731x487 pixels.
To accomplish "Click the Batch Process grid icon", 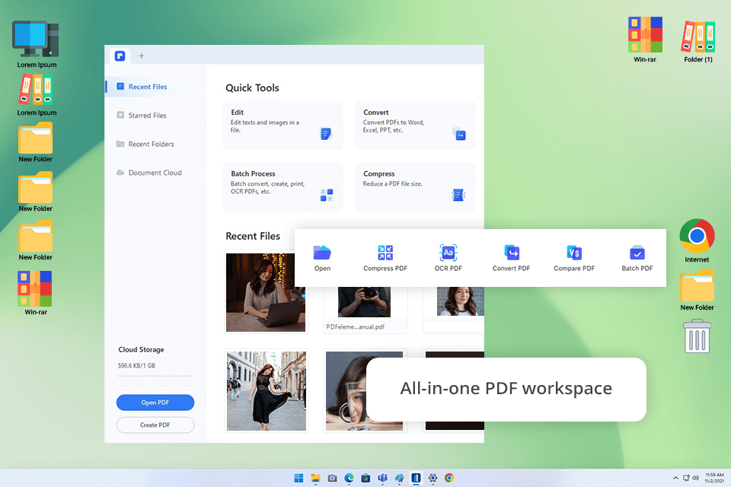I will (x=327, y=195).
